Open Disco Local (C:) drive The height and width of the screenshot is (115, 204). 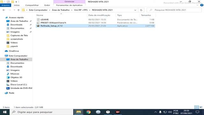pyautogui.click(x=18, y=85)
